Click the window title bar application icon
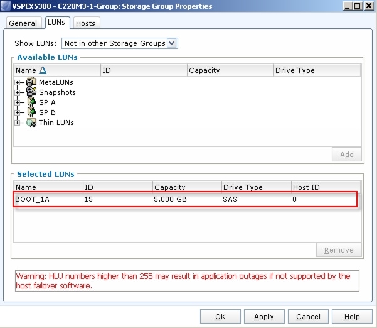Image resolution: width=377 pixels, height=328 pixels. (6, 6)
